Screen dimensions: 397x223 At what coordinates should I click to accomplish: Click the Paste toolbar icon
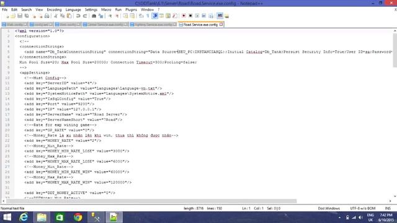click(x=69, y=16)
